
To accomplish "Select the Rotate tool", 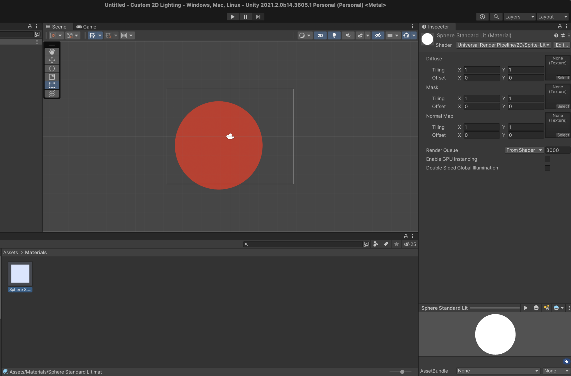I will coord(52,68).
